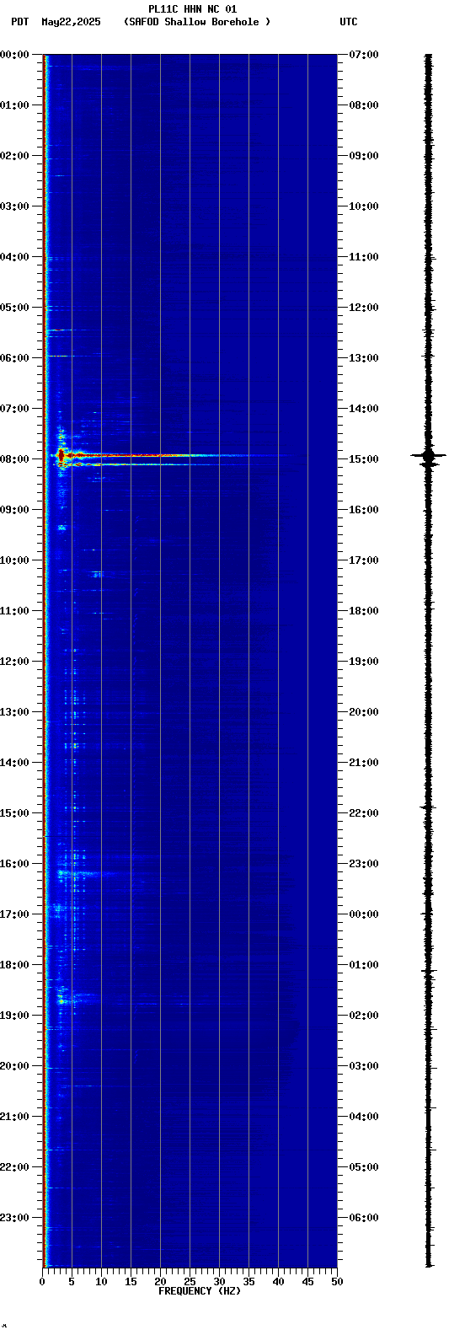The height and width of the screenshot is (1335, 465).
Task: Click the SAFOD Shallow Borehole label
Action: (197, 22)
